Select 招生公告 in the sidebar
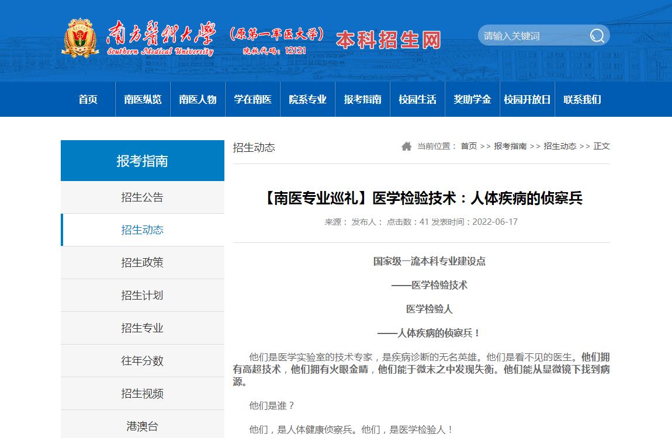Image resolution: width=672 pixels, height=438 pixels. pyautogui.click(x=143, y=197)
